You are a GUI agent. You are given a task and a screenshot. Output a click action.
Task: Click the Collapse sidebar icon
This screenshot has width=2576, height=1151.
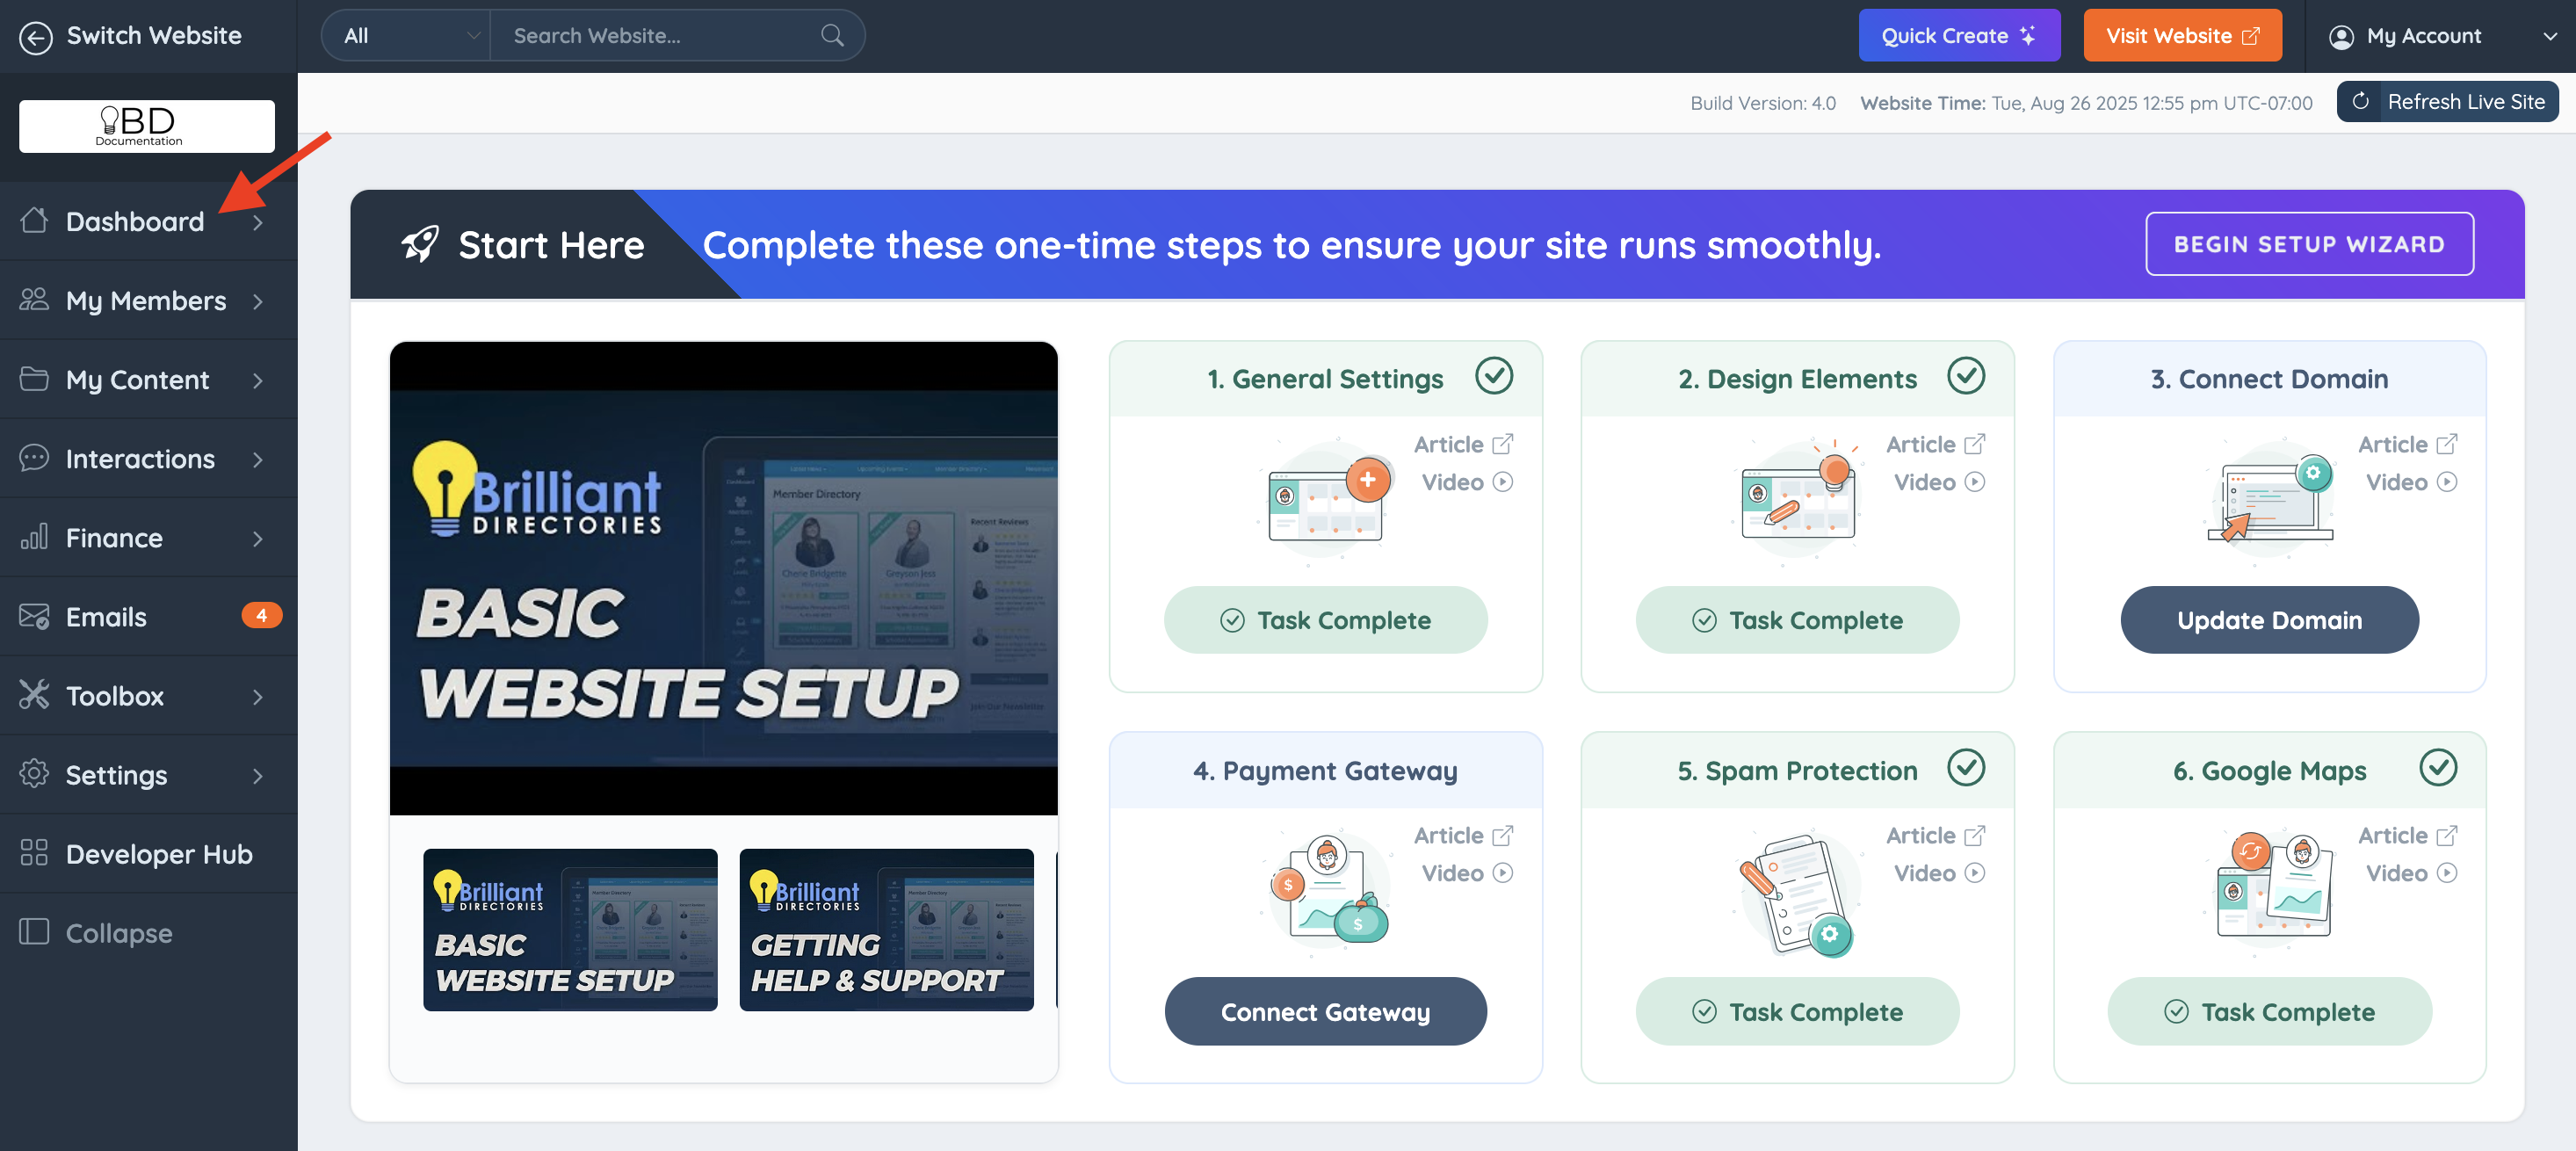tap(34, 932)
